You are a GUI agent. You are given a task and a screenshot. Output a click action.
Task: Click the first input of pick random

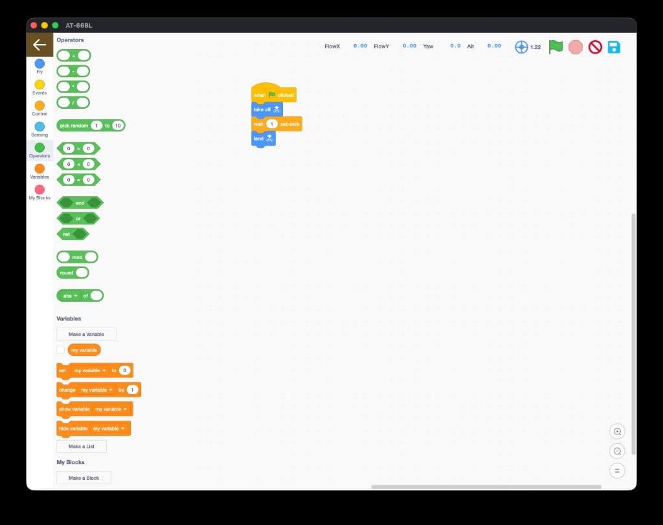click(96, 126)
